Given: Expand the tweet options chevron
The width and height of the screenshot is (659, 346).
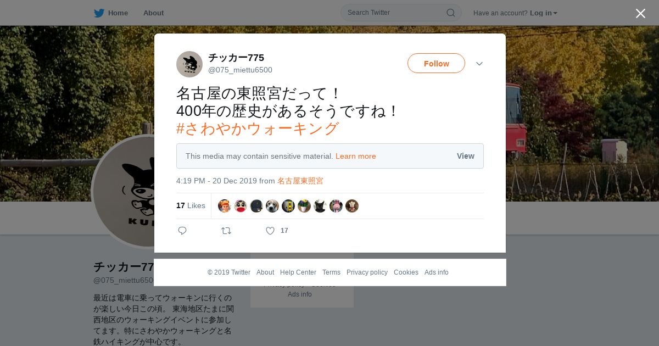Looking at the screenshot, I should pos(479,64).
